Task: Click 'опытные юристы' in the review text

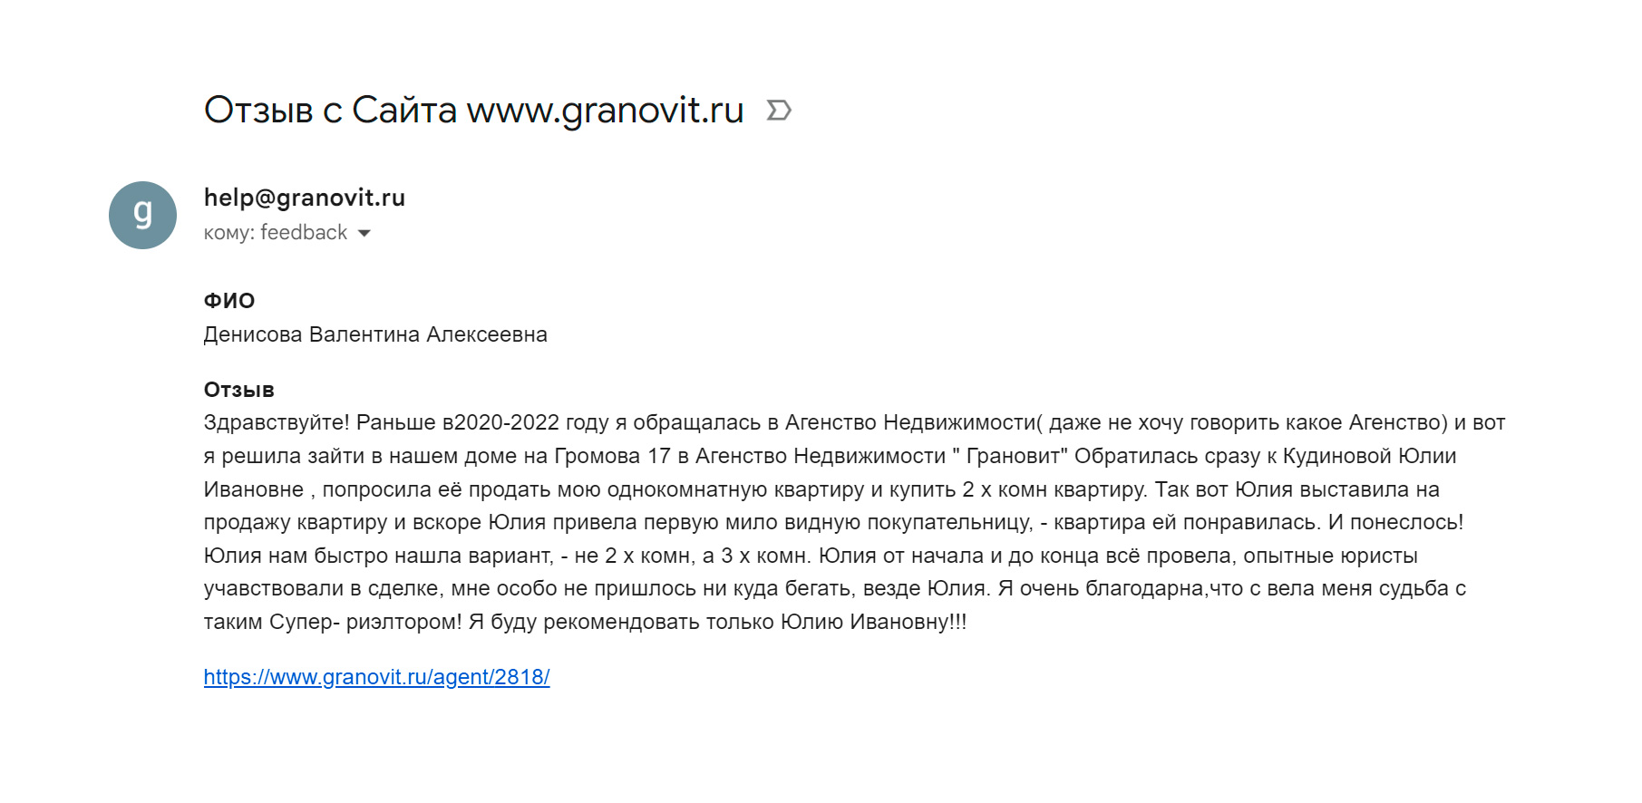Action: [1330, 556]
